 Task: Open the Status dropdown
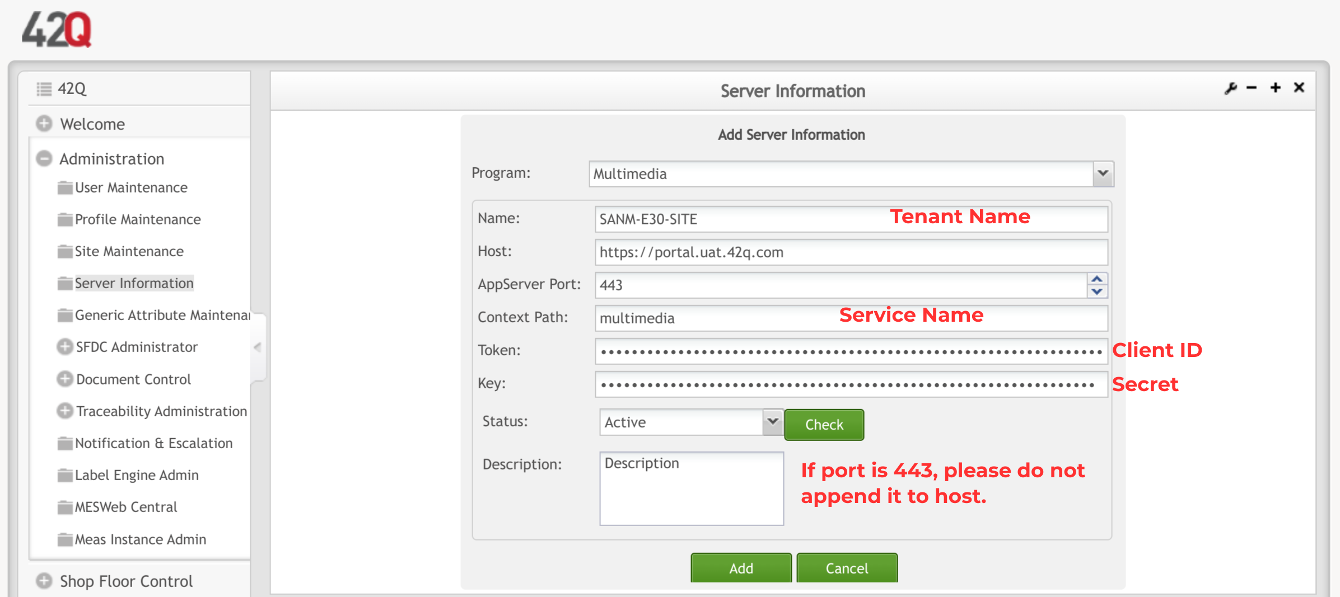(x=772, y=422)
